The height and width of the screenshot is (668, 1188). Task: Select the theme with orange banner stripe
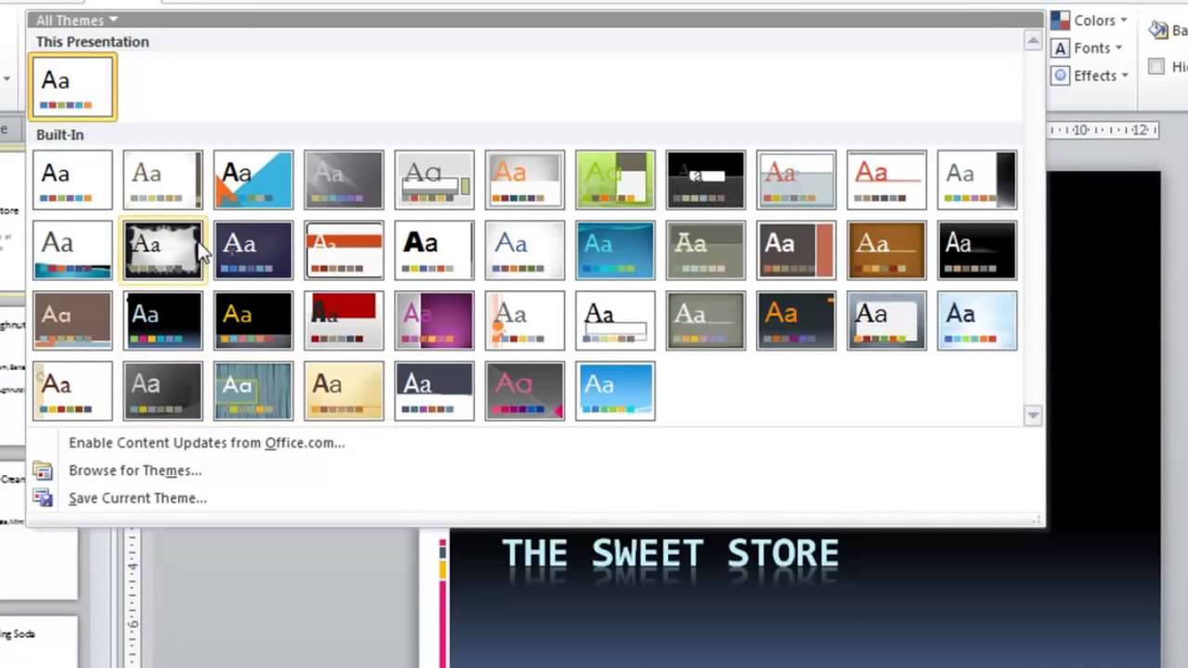tap(343, 250)
